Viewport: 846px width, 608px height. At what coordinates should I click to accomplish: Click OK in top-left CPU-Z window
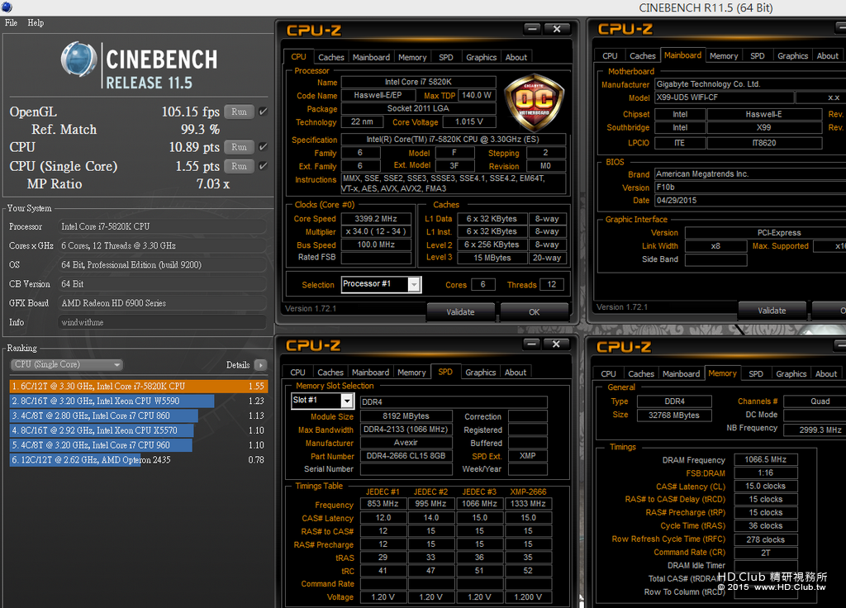pyautogui.click(x=535, y=311)
